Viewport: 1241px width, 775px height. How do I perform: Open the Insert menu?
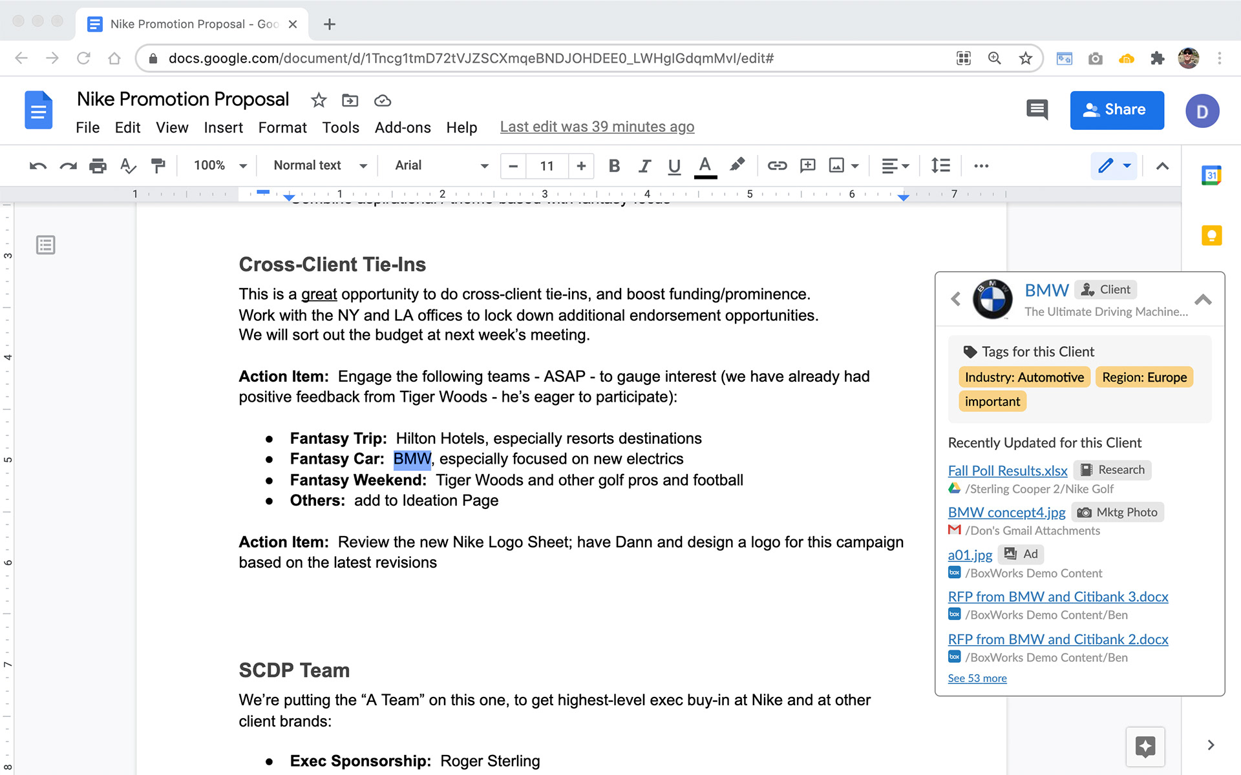223,127
